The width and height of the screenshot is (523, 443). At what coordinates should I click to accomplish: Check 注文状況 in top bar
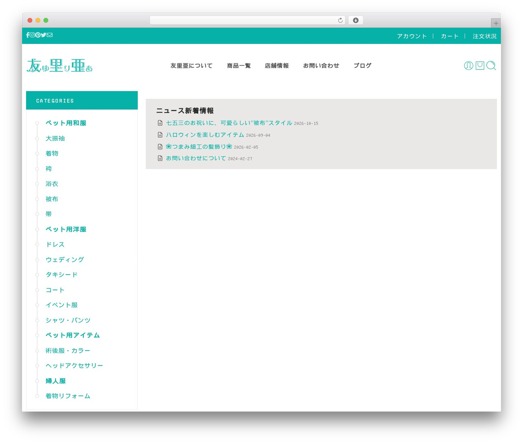point(485,36)
